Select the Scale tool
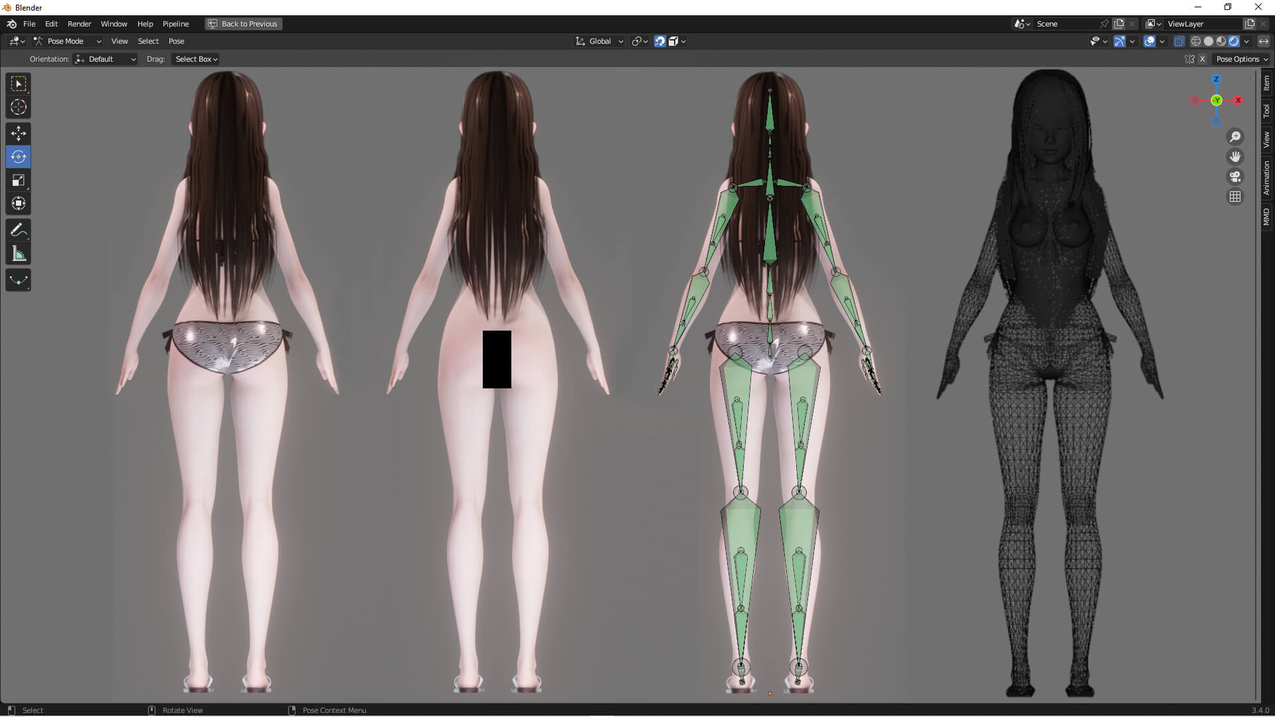 [18, 180]
